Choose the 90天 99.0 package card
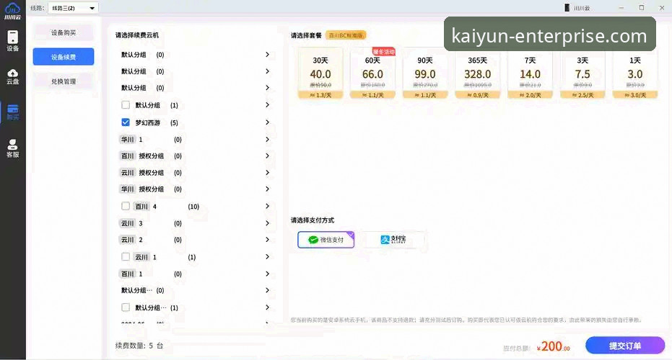The image size is (672, 360). pos(424,73)
